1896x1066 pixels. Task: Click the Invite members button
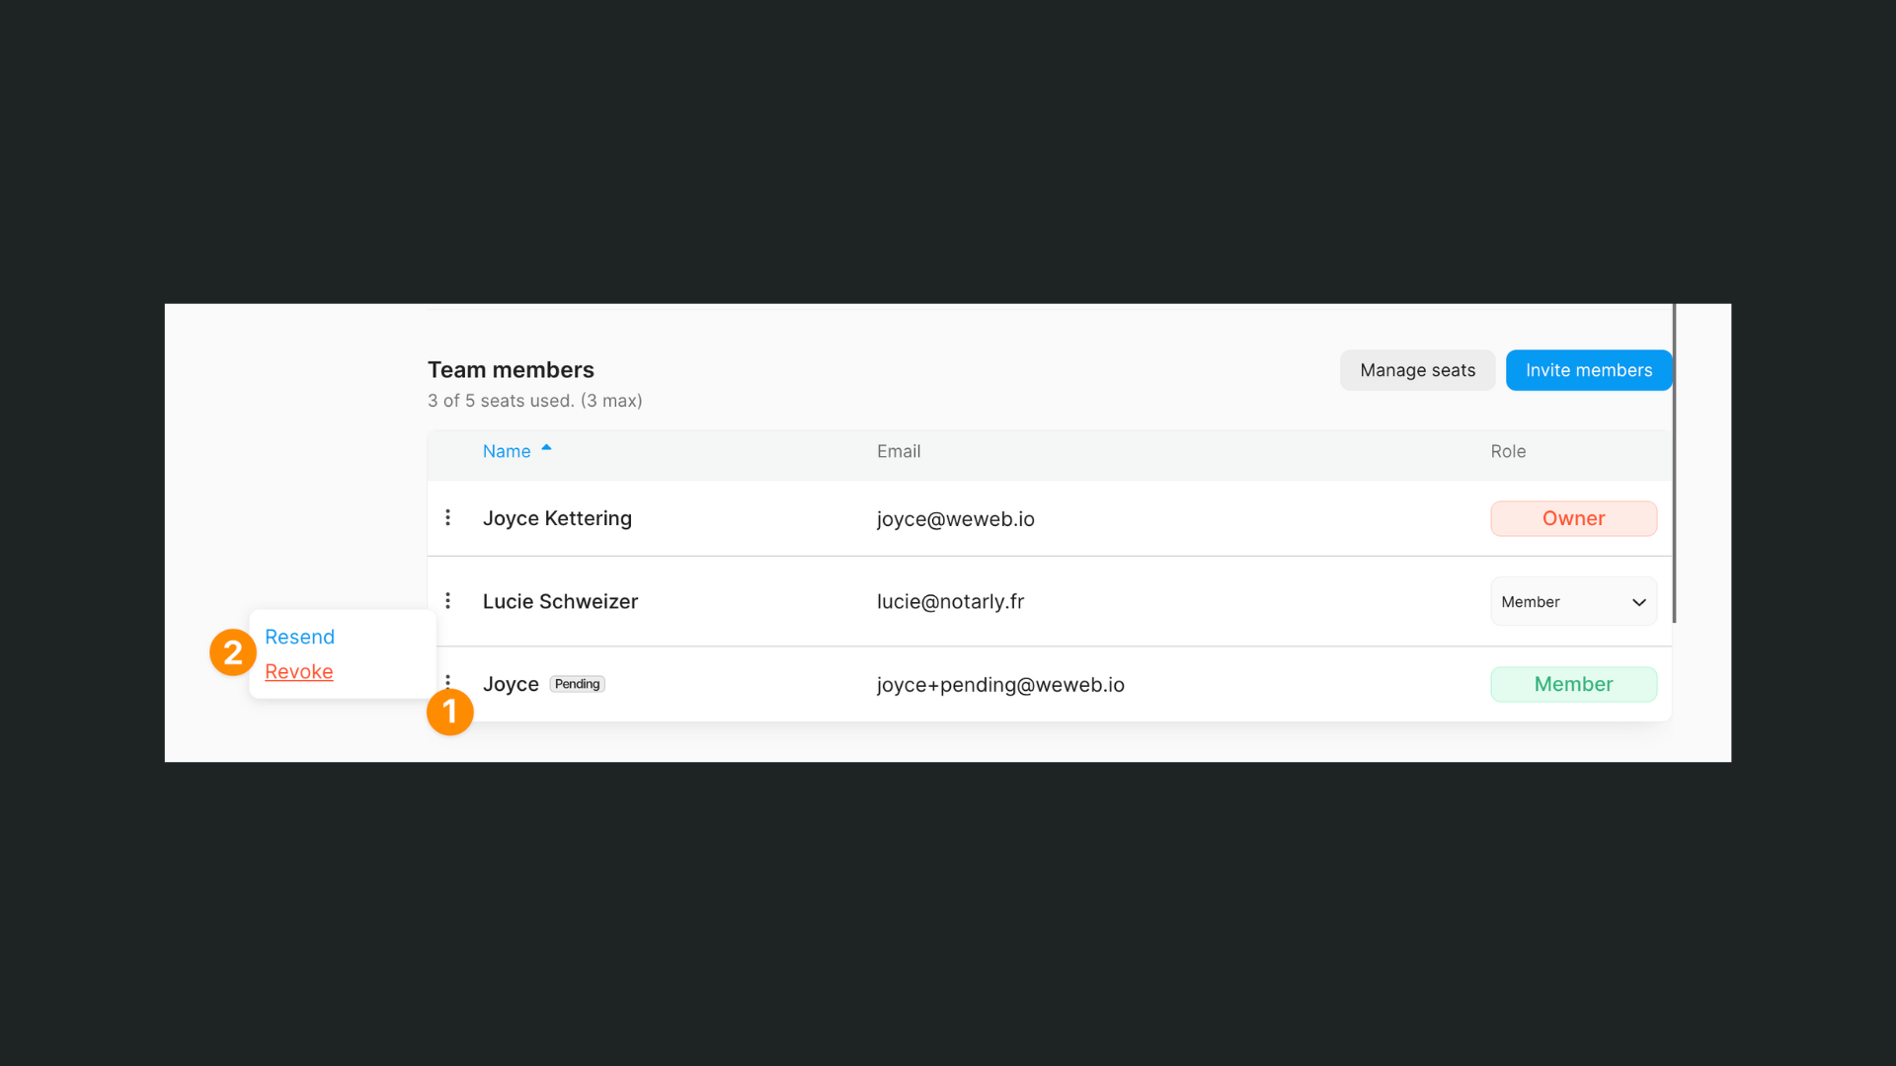pyautogui.click(x=1588, y=370)
